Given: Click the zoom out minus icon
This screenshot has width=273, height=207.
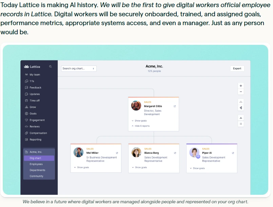Looking at the screenshot, I should (x=241, y=92).
